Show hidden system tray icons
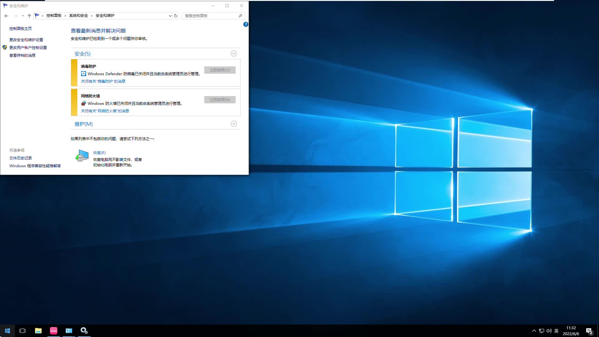Viewport: 599px width, 337px height. [534, 331]
